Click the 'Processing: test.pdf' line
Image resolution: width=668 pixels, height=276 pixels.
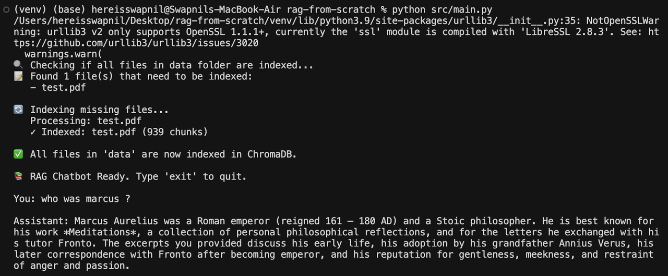tap(86, 121)
